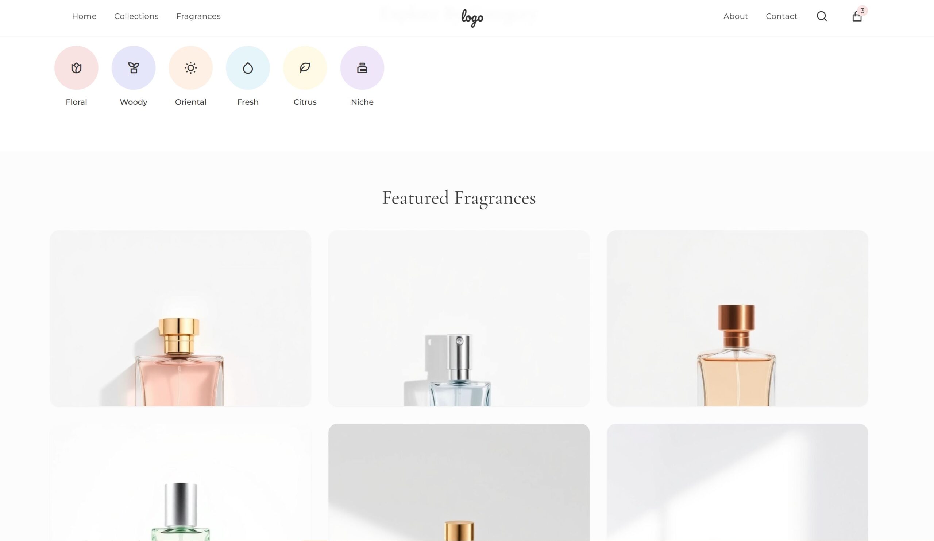Select the Floral tulip category icon
Screen dimensions: 934x541
(x=76, y=68)
